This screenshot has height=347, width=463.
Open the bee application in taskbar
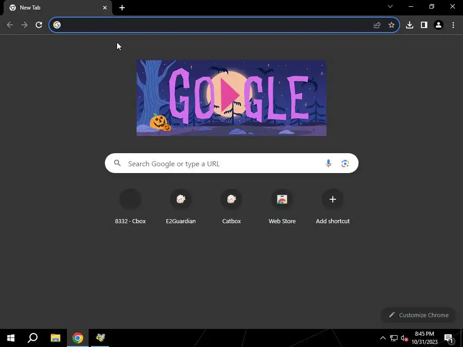100,338
